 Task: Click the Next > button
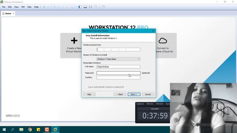coord(134,95)
